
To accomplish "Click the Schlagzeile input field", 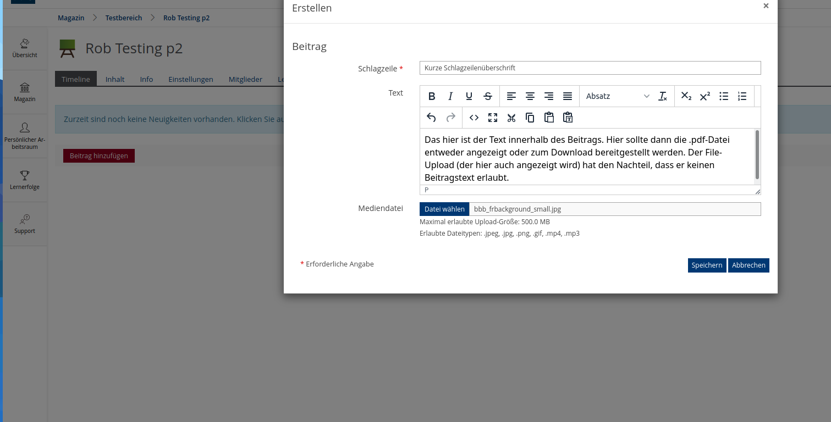I will (590, 68).
